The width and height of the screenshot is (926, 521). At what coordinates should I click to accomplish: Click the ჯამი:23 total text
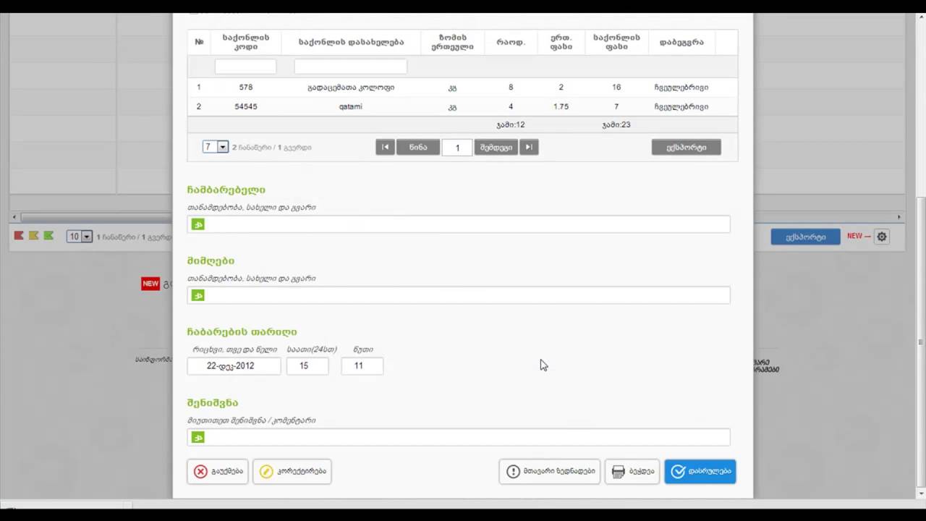[x=616, y=124]
